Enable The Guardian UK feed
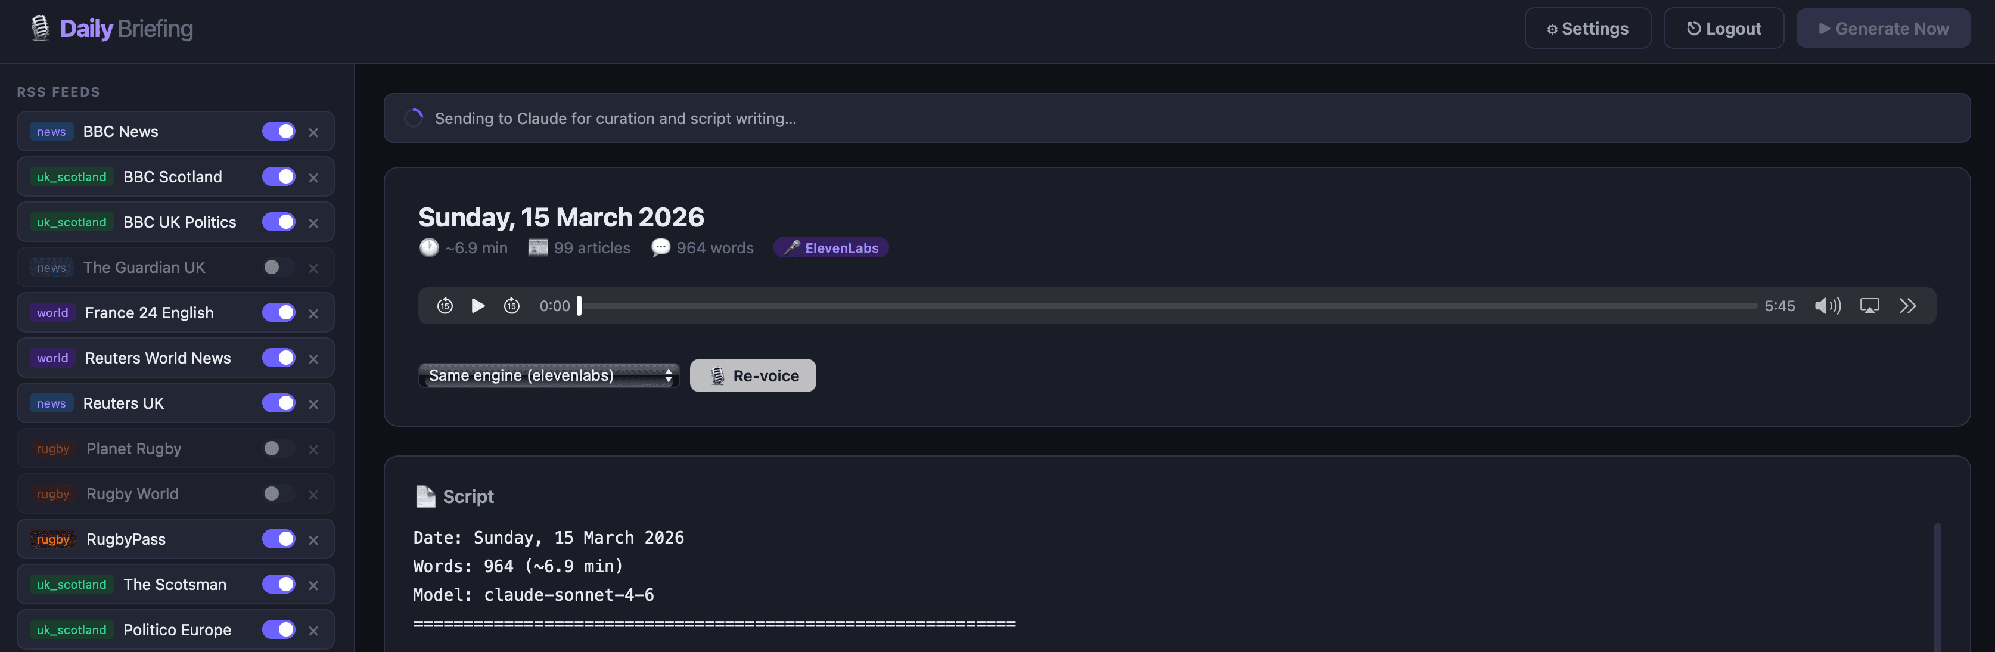Image resolution: width=1995 pixels, height=652 pixels. (x=278, y=267)
